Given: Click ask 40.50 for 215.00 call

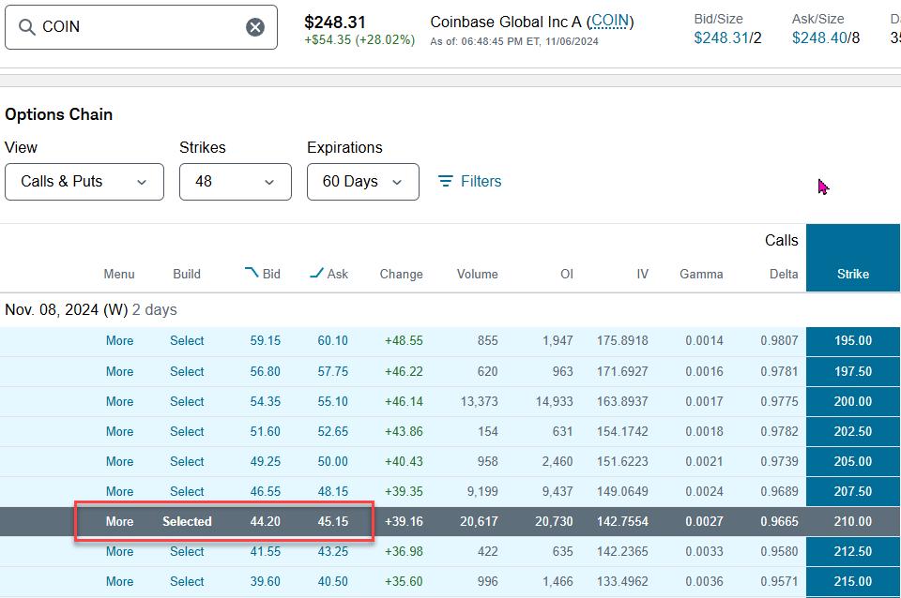Looking at the screenshot, I should click(332, 581).
